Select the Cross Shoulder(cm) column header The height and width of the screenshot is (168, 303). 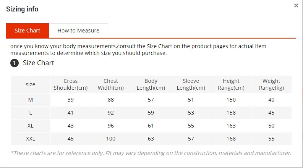(x=71, y=84)
